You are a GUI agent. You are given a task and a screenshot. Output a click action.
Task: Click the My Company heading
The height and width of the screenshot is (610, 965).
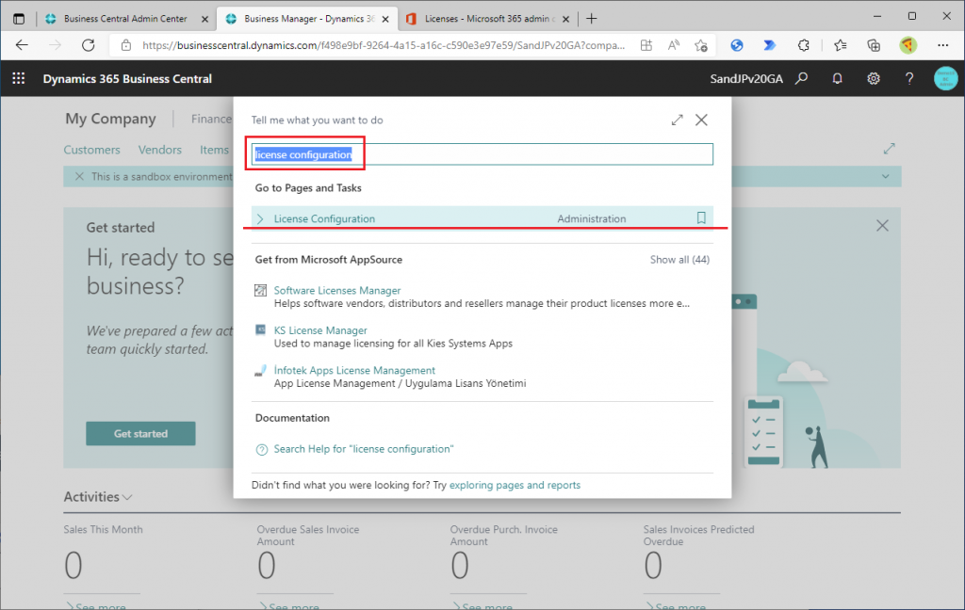click(x=111, y=119)
